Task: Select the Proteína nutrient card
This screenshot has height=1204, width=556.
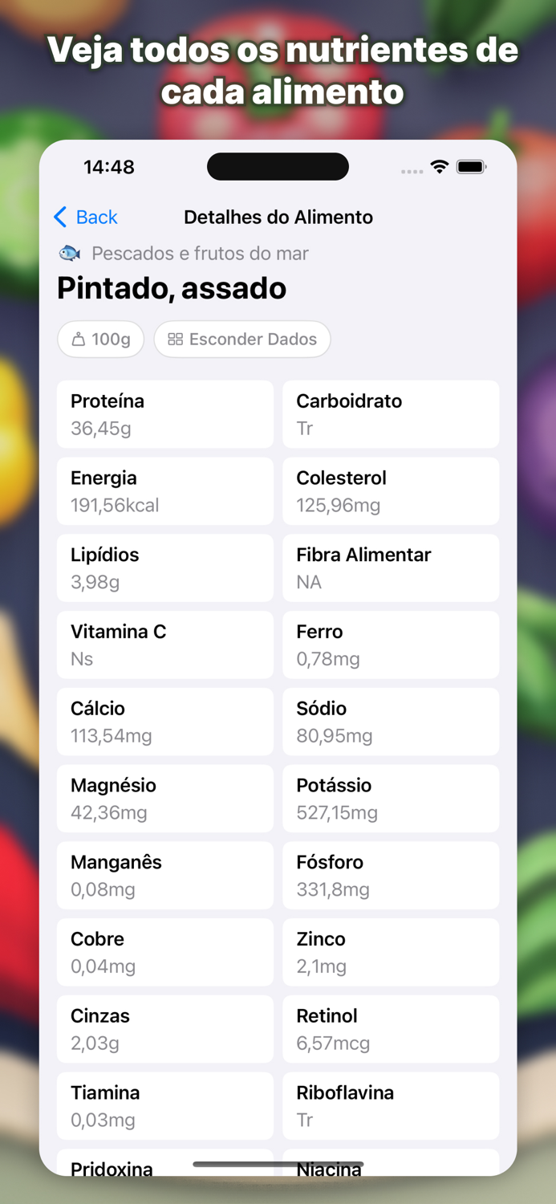Action: tap(164, 414)
